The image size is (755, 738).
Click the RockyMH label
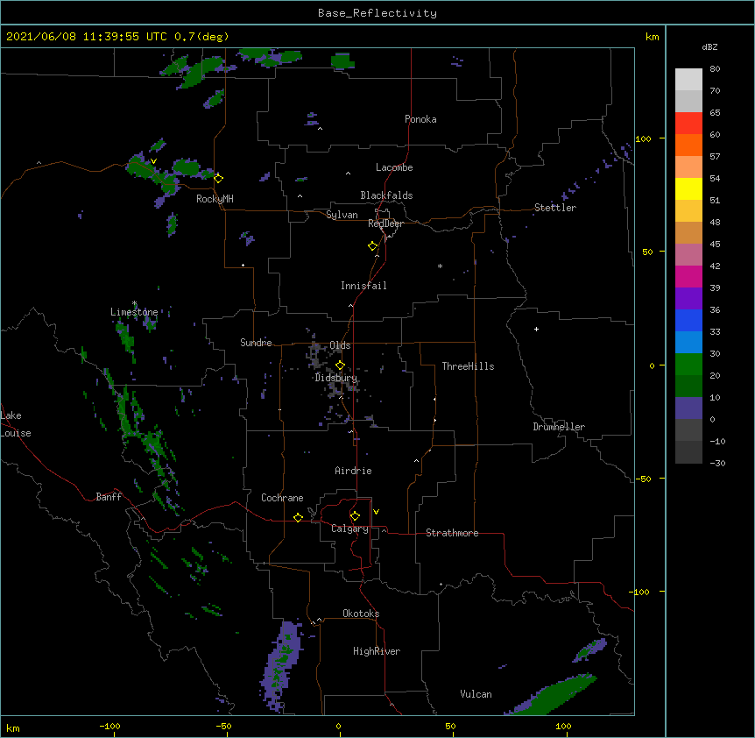coord(215,199)
